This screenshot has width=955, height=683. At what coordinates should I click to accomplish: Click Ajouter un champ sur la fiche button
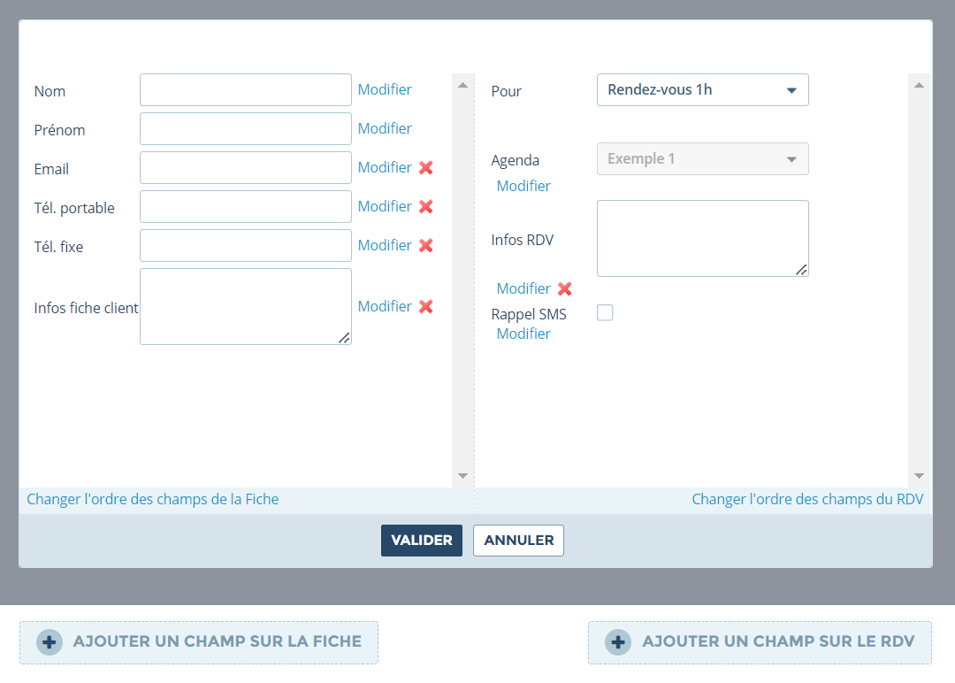tap(199, 643)
